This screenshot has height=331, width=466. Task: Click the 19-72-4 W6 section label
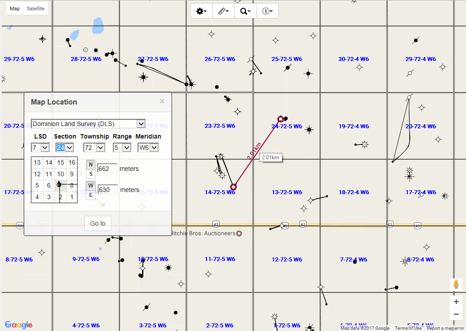tap(354, 126)
